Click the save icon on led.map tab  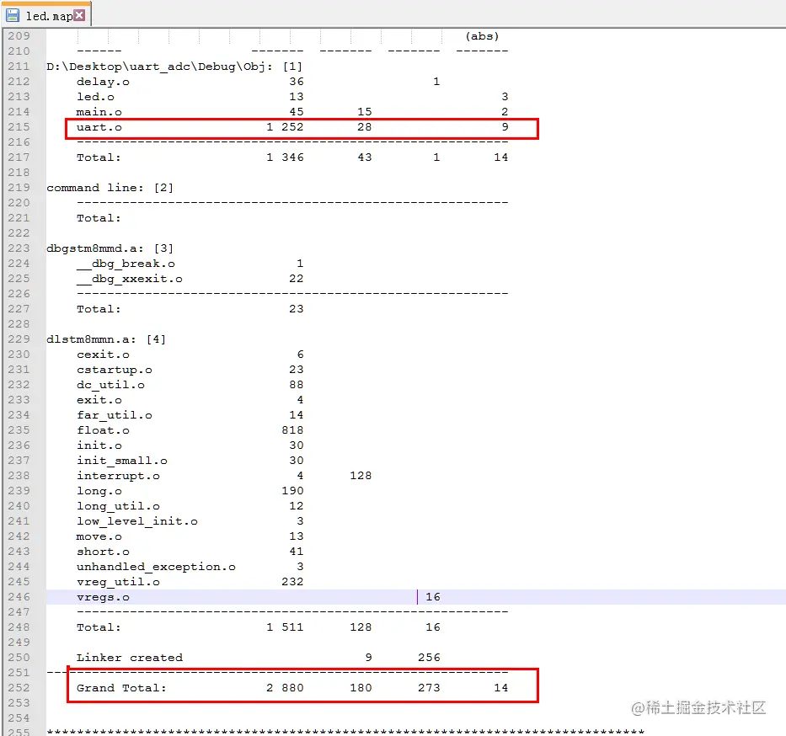pos(13,15)
